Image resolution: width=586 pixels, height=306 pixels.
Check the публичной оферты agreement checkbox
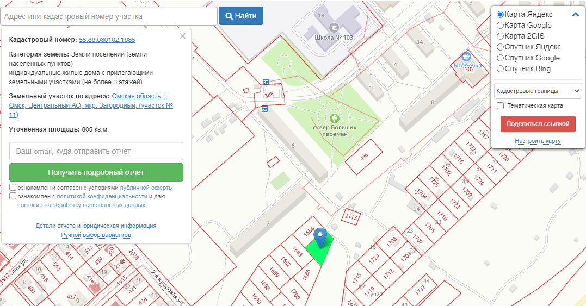point(13,188)
